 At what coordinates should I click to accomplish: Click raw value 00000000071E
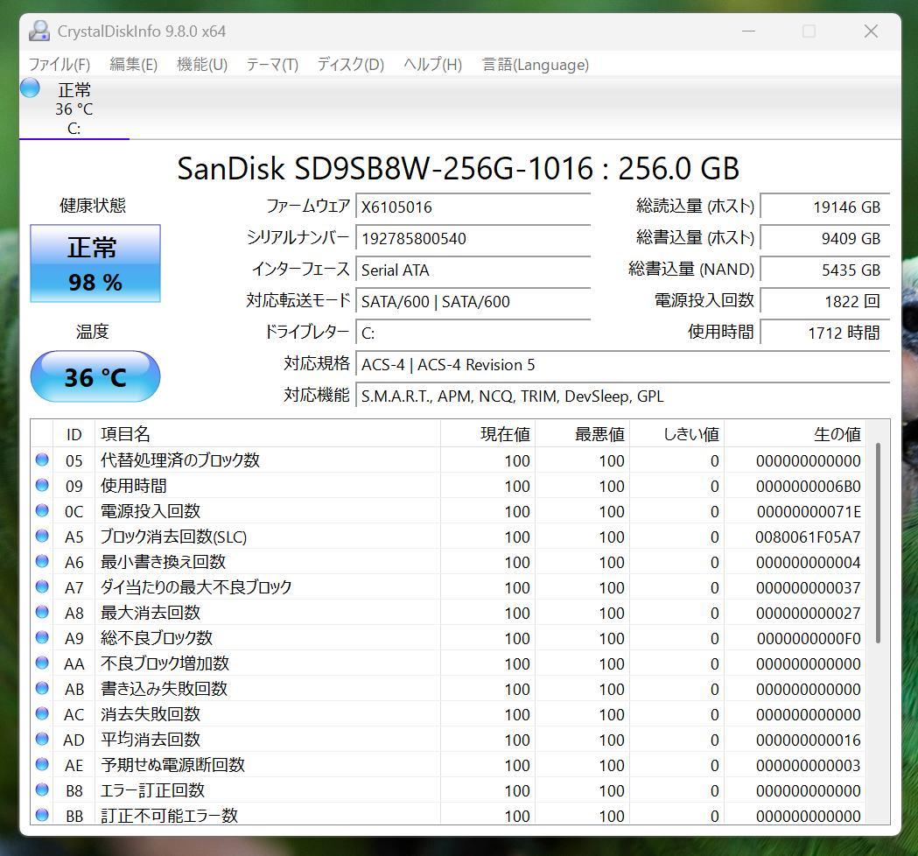(x=809, y=512)
